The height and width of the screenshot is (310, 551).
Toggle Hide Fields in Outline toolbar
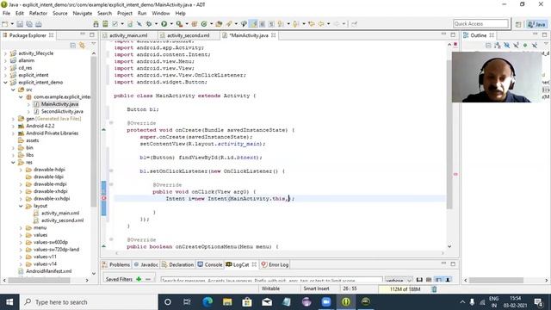pyautogui.click(x=507, y=46)
